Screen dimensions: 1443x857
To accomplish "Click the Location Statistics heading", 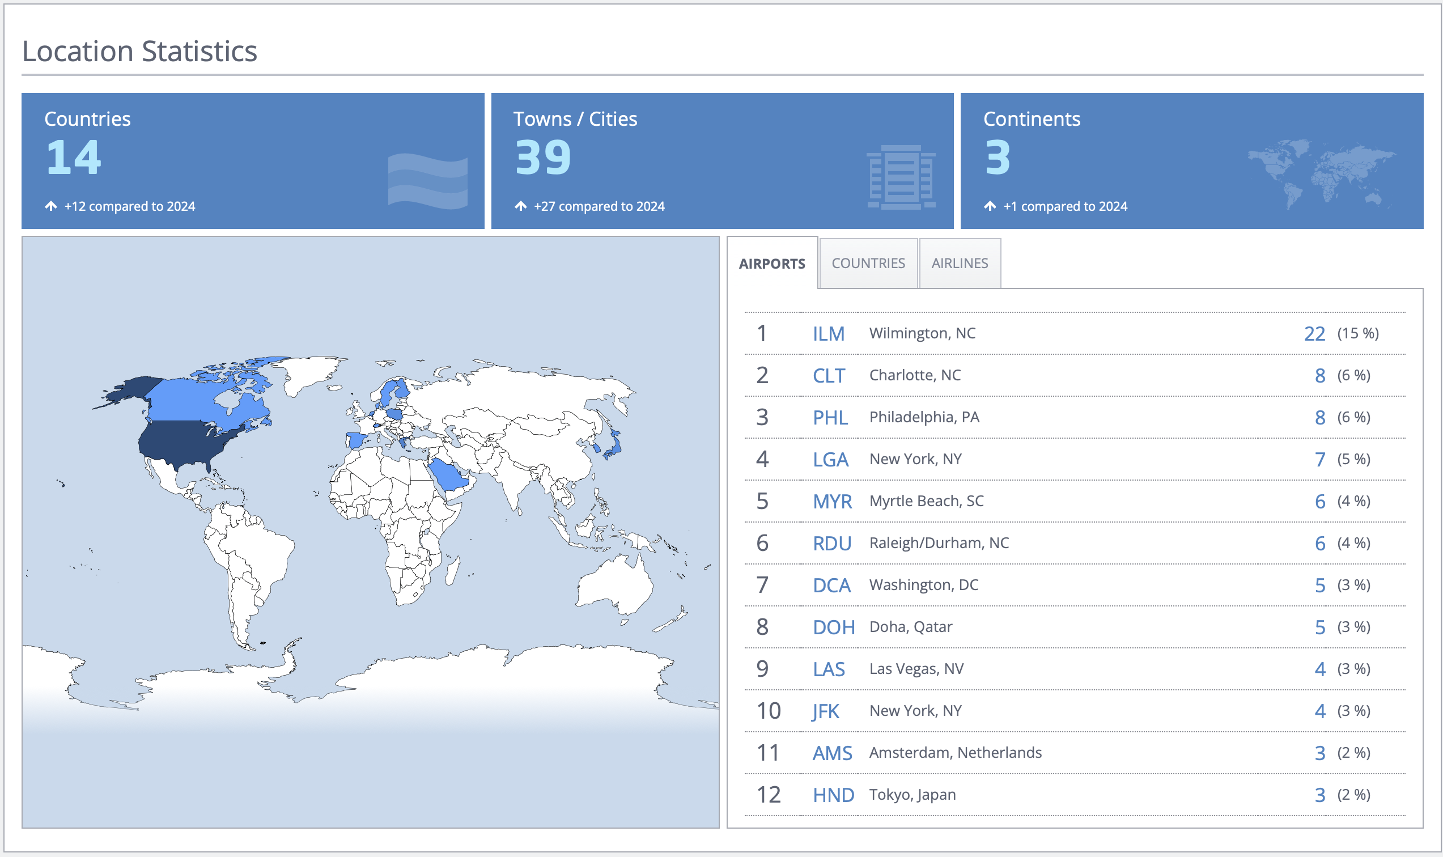I will pos(139,51).
